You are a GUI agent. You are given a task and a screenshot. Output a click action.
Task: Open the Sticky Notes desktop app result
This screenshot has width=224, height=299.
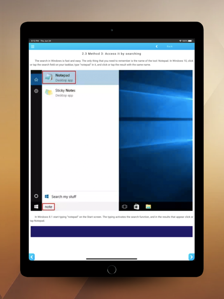(x=80, y=93)
